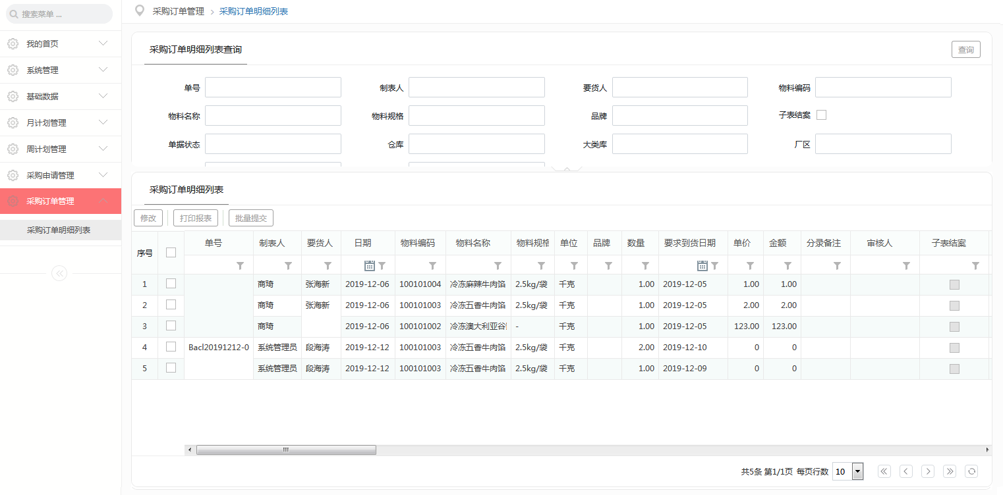Open filter icon under 日期 column
This screenshot has width=1003, height=495.
[382, 265]
